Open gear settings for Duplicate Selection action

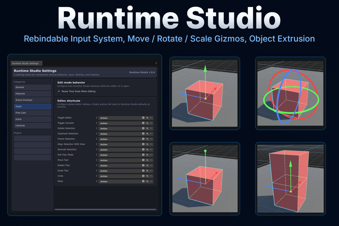[x=143, y=134]
